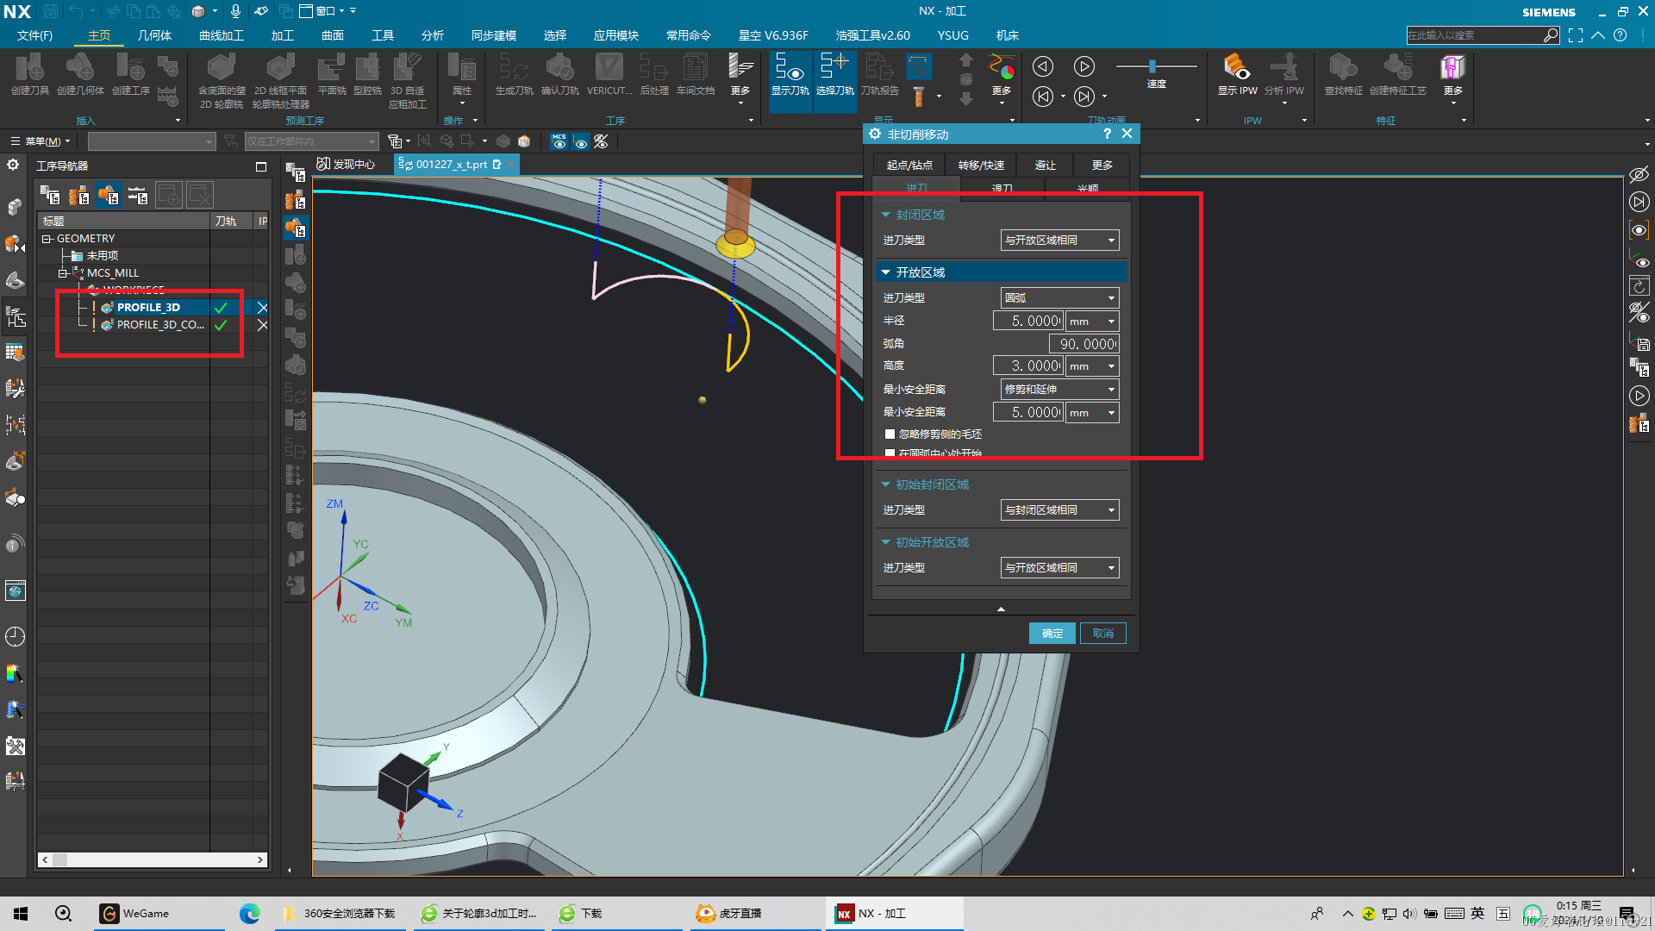Adjust the 速度 animation speed slider
This screenshot has height=931, width=1655.
[x=1152, y=66]
